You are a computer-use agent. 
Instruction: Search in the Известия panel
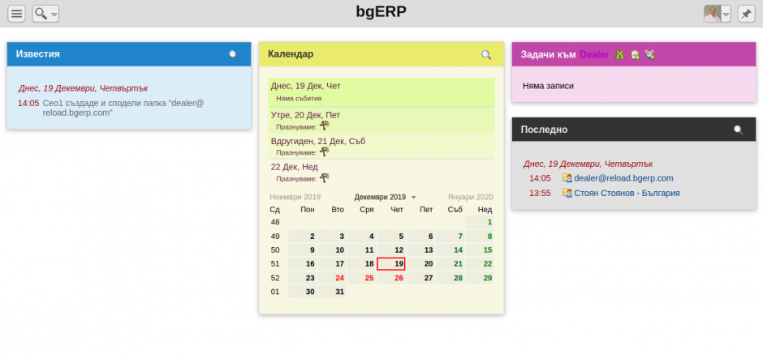click(234, 54)
